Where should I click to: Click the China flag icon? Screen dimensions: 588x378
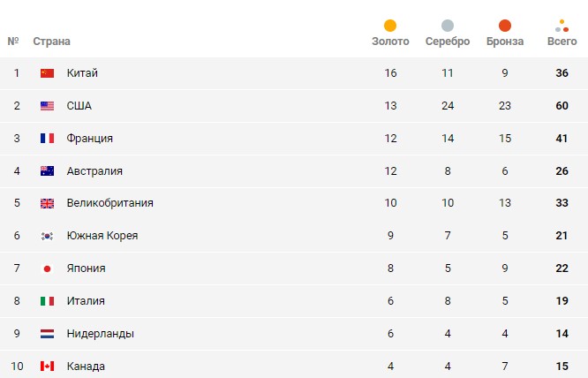pyautogui.click(x=48, y=73)
